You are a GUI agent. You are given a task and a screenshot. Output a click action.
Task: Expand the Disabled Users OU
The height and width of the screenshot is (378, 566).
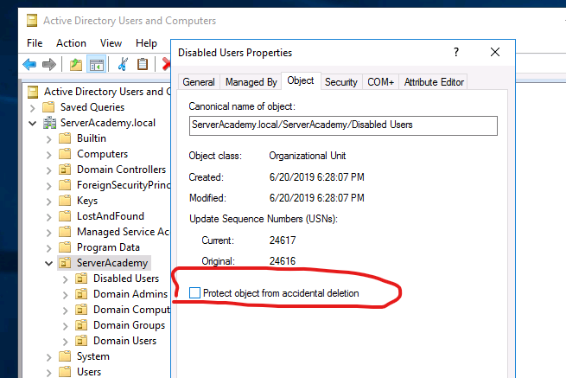pyautogui.click(x=65, y=279)
